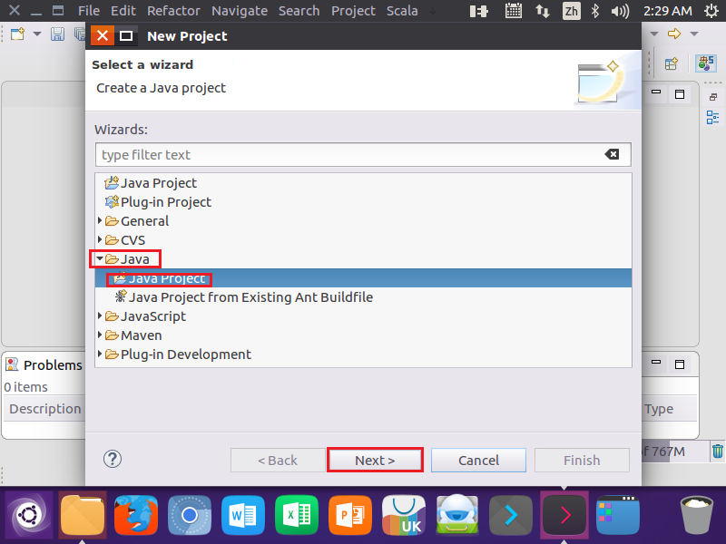Open the clock showing 2:29 AM
Viewport: 726px width, 544px height.
(668, 11)
